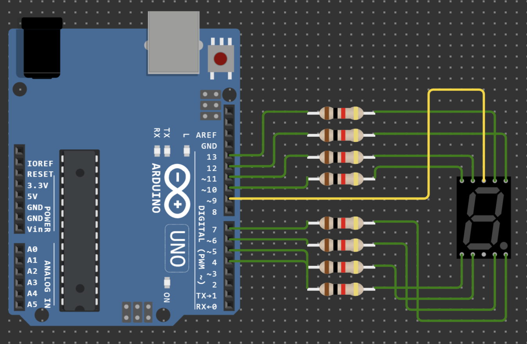
Task: Click the red reset button on the Arduino
Action: pos(220,59)
